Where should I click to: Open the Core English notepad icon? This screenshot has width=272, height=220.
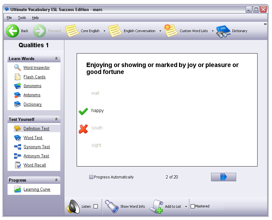(72, 31)
